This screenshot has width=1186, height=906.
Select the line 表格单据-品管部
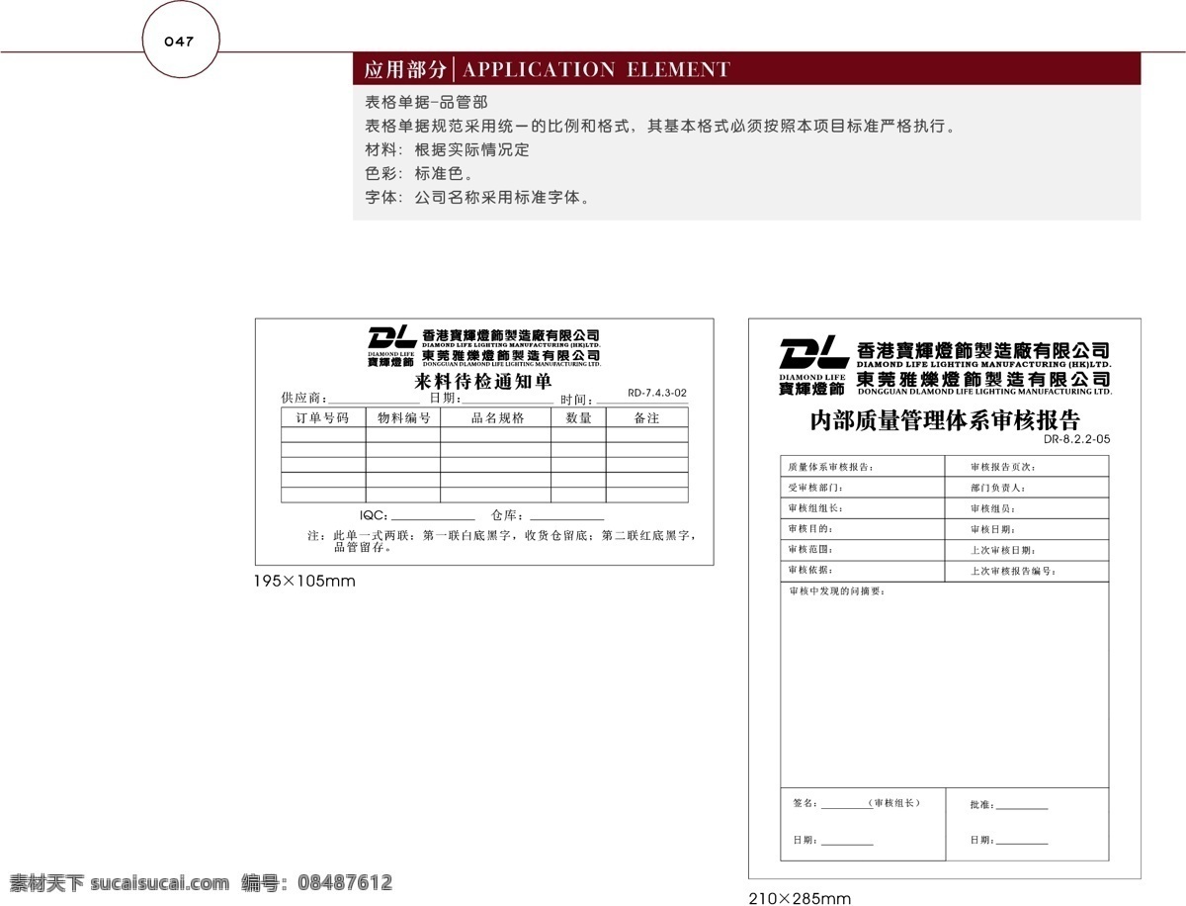tap(426, 102)
